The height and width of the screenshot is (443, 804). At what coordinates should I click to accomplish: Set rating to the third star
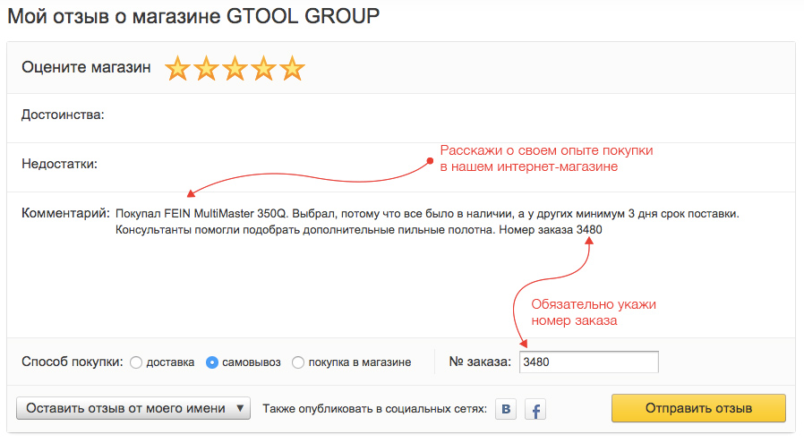coord(235,68)
